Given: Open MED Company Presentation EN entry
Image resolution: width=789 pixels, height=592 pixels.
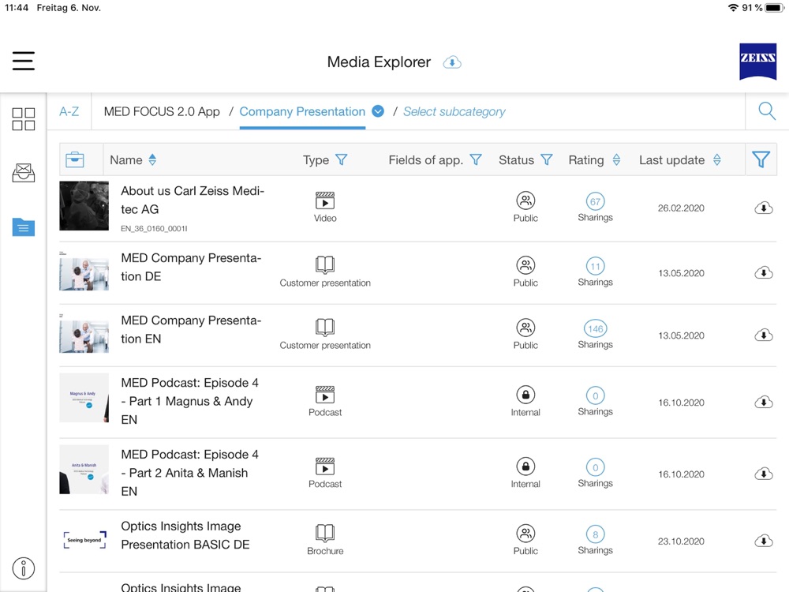Looking at the screenshot, I should click(191, 329).
